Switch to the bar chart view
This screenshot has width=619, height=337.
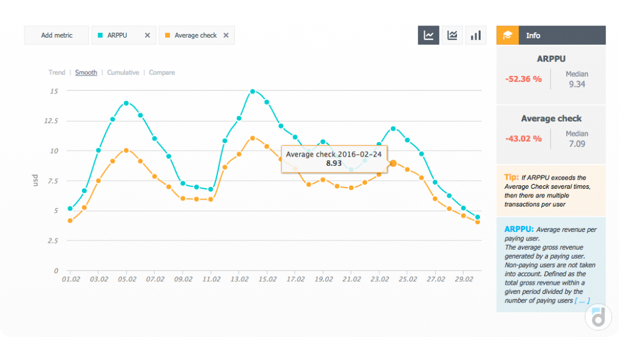(x=476, y=35)
